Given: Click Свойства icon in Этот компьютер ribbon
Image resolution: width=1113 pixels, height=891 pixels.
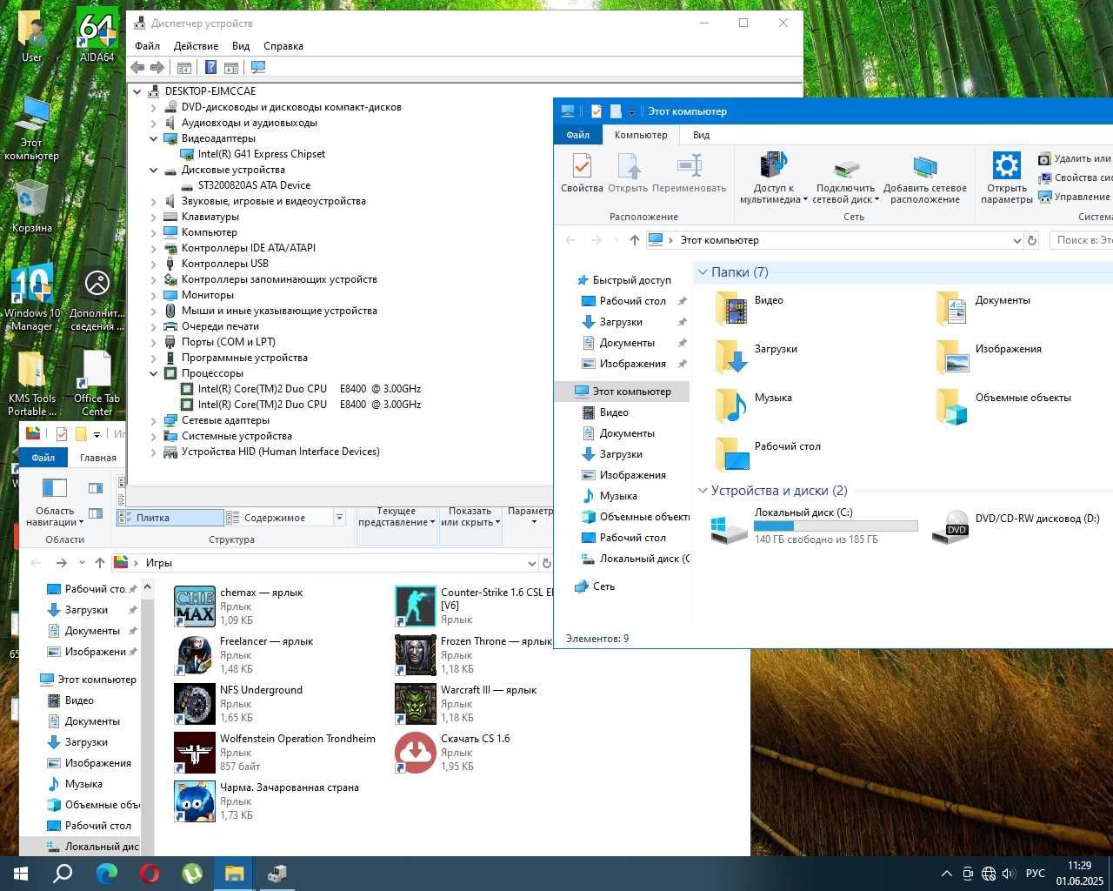Looking at the screenshot, I should pos(582,173).
